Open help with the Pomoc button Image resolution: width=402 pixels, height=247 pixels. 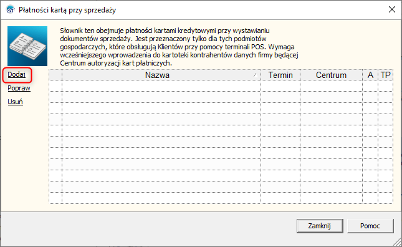370,226
